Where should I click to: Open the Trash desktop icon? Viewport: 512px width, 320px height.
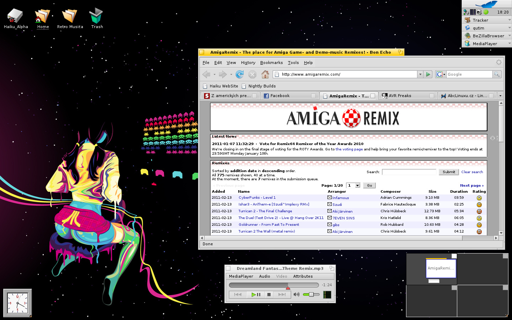coord(96,16)
